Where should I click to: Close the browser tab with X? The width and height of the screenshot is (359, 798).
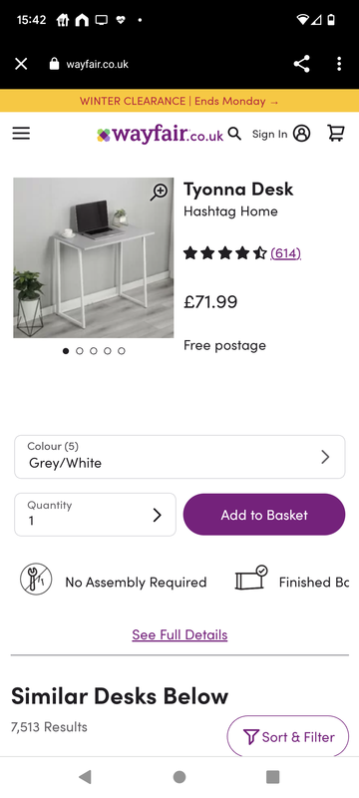[x=21, y=64]
